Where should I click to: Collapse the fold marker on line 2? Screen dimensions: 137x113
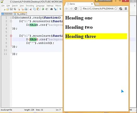tap(11, 21)
